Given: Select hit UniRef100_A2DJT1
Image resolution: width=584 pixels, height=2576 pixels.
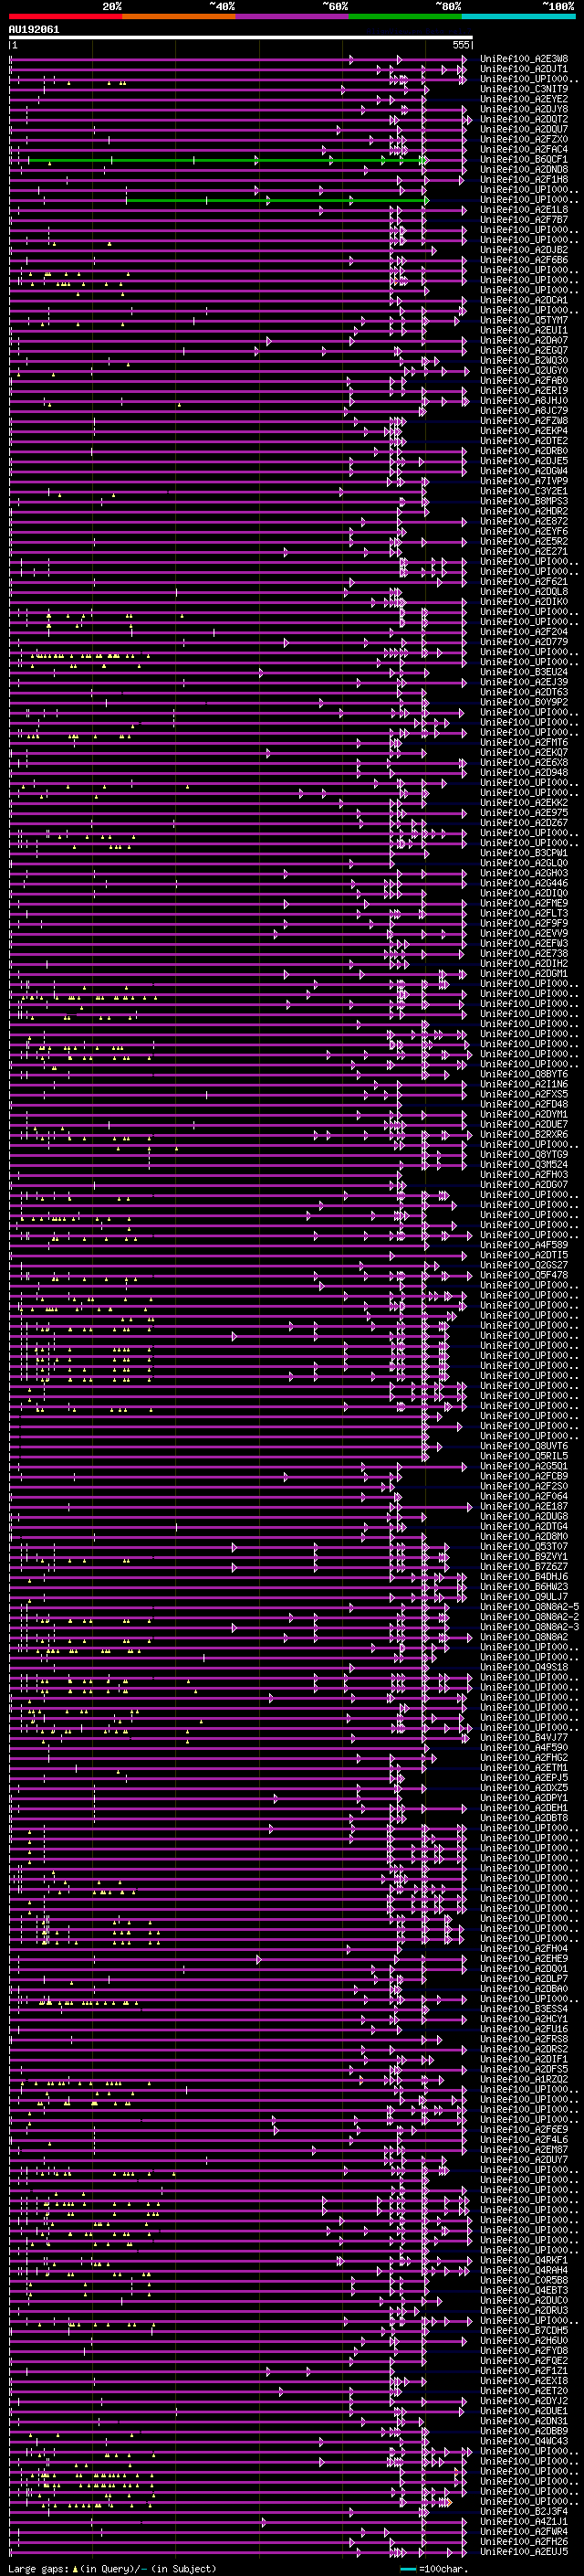Looking at the screenshot, I should point(524,69).
